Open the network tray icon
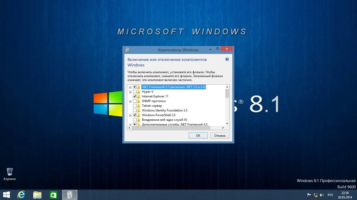The width and height of the screenshot is (357, 200). click(x=315, y=195)
